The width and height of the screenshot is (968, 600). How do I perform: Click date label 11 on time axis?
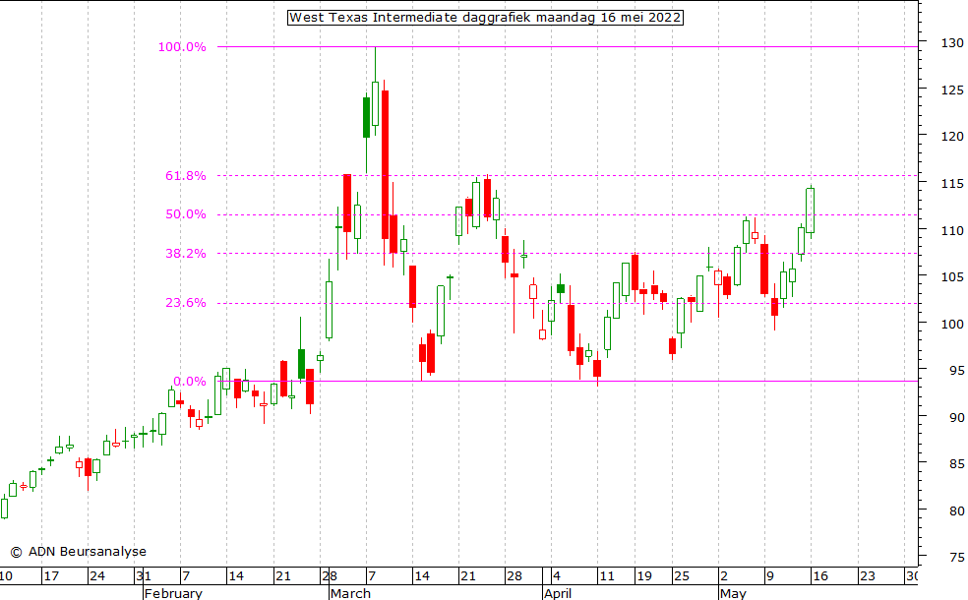tap(608, 576)
